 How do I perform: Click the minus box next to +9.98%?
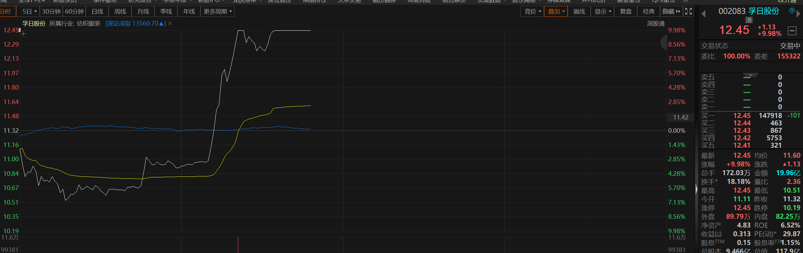pyautogui.click(x=792, y=31)
